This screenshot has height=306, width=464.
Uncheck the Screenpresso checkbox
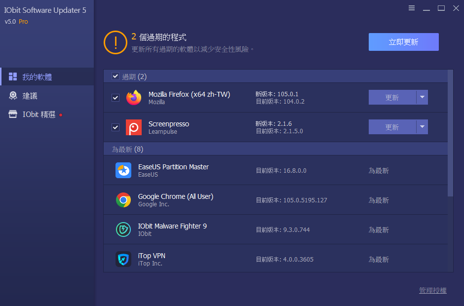(x=116, y=127)
